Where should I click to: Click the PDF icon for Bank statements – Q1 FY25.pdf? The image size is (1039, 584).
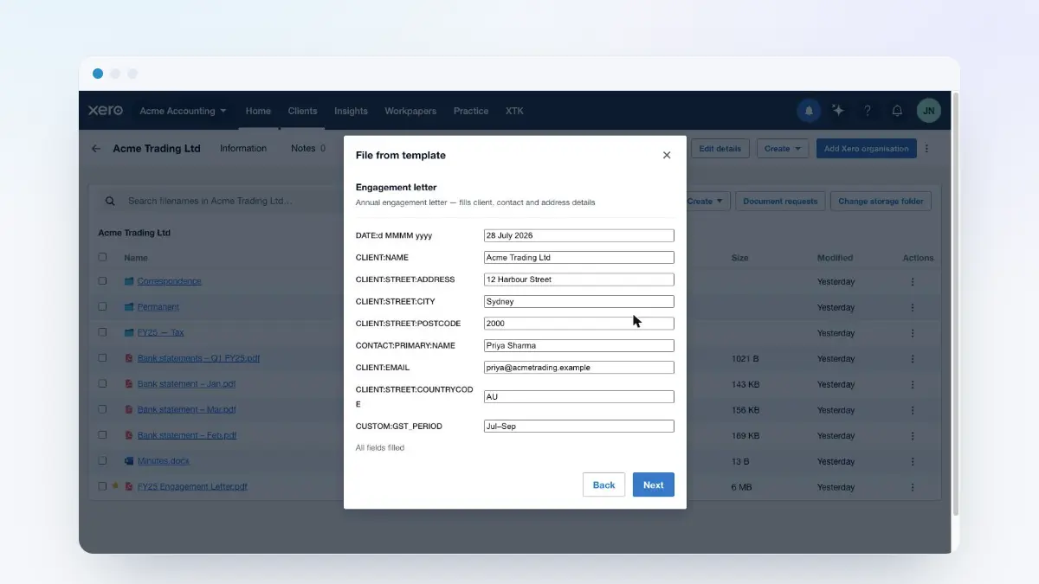coord(129,358)
